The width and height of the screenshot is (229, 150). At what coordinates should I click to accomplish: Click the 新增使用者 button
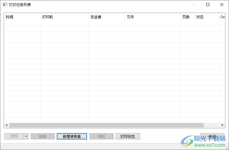point(72,136)
